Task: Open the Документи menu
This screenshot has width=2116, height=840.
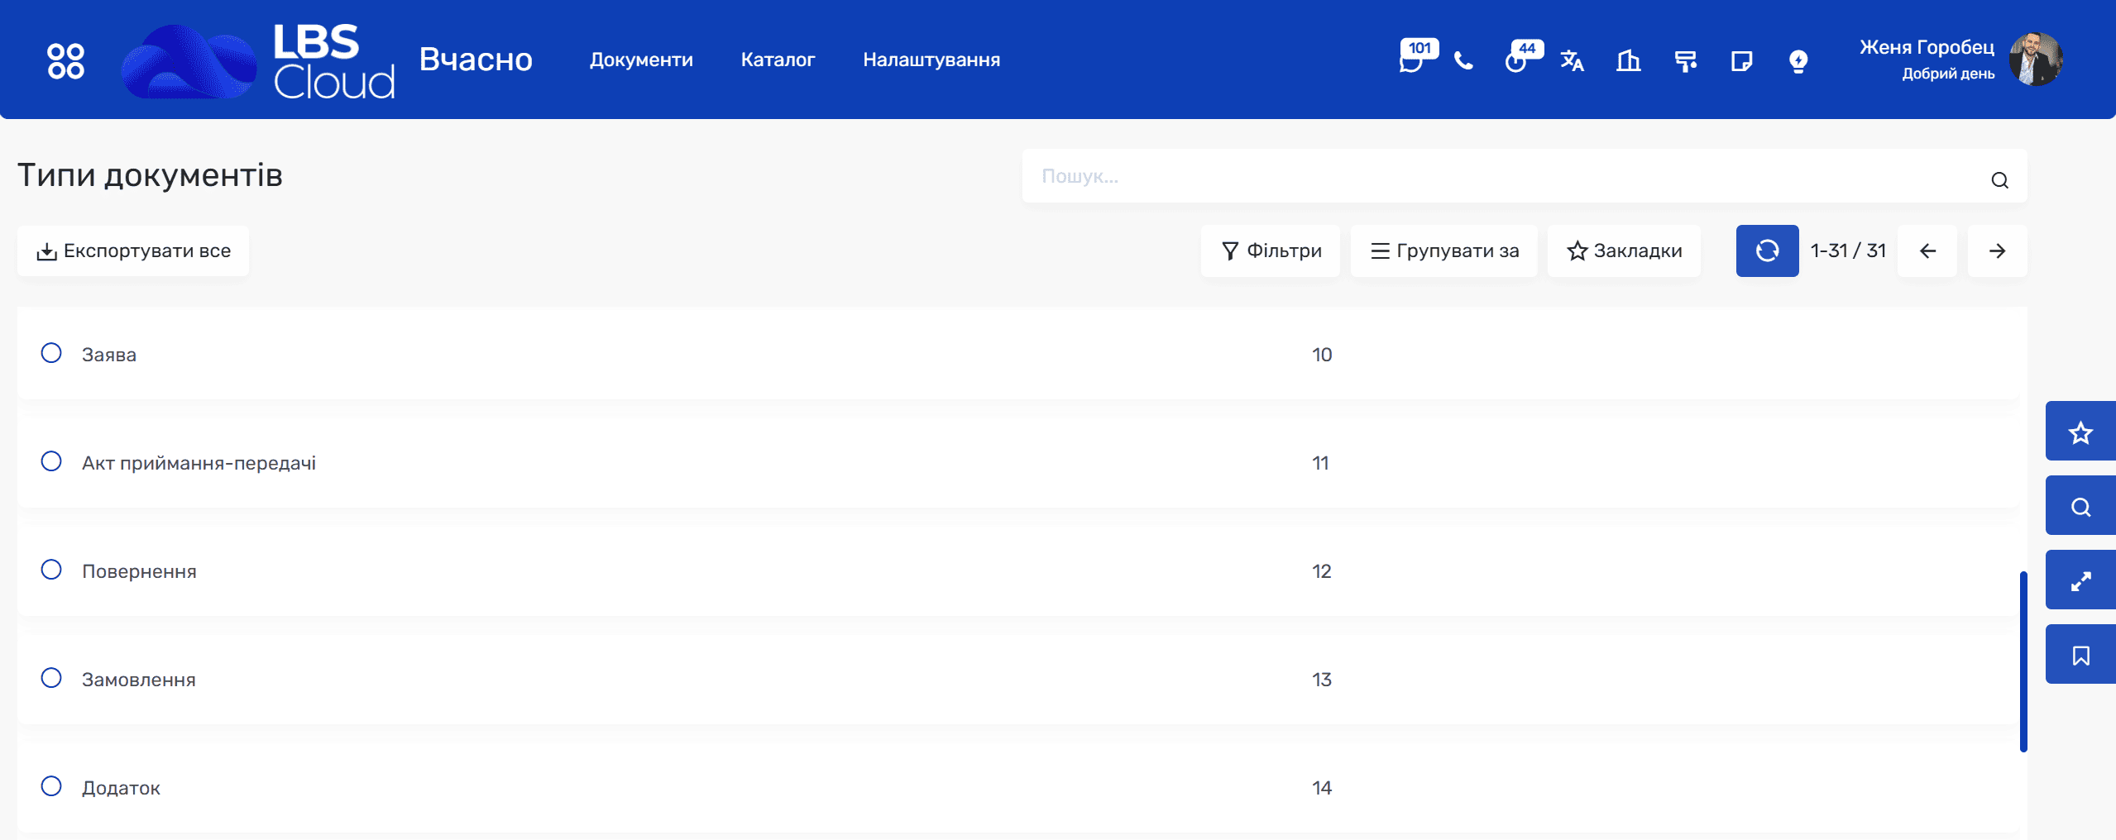Action: click(x=641, y=60)
